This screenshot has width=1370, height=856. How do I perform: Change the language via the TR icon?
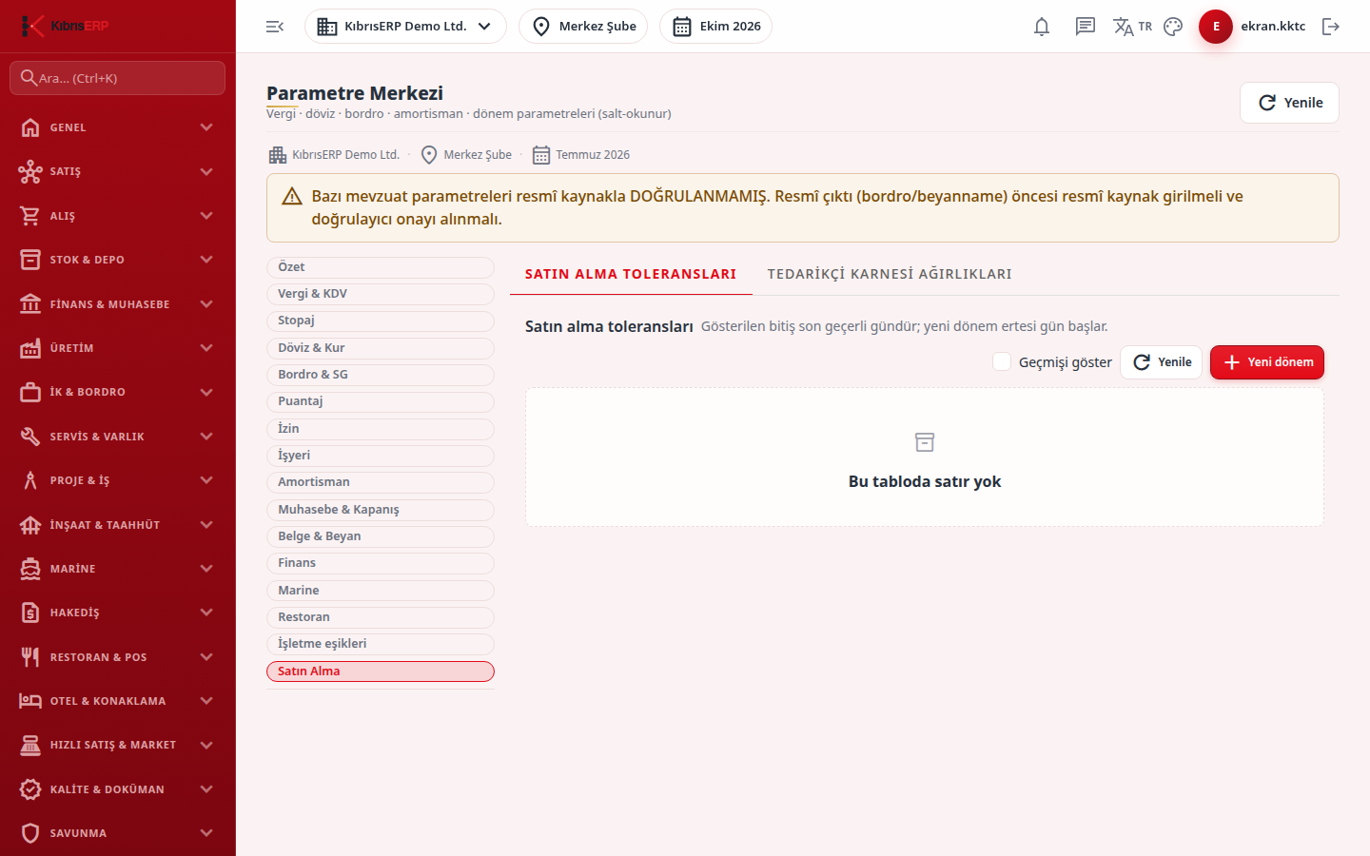[1132, 27]
